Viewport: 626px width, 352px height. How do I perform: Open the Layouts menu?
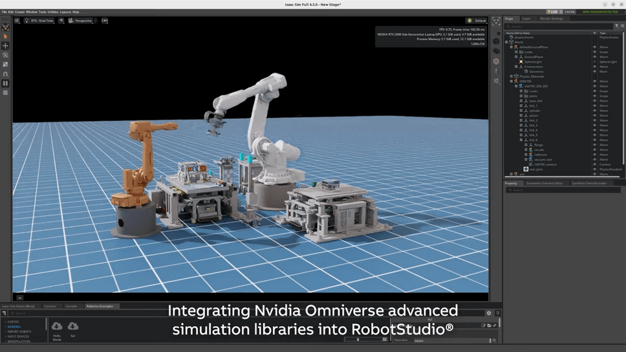click(x=65, y=12)
